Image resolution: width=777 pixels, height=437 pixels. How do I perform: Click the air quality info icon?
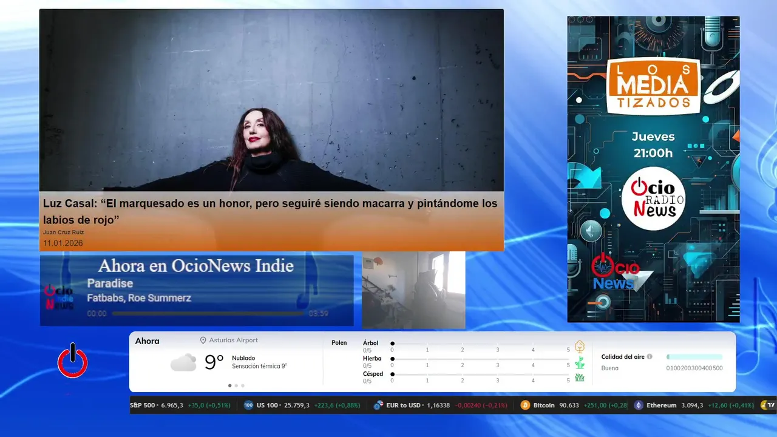point(650,357)
